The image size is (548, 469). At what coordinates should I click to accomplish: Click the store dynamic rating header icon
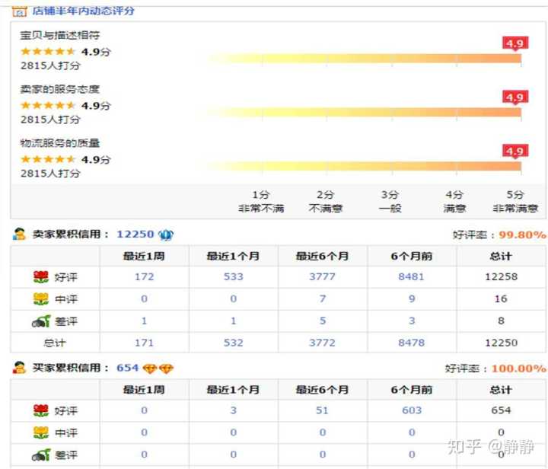pos(20,11)
